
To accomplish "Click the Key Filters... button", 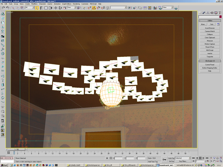I will [183, 161].
